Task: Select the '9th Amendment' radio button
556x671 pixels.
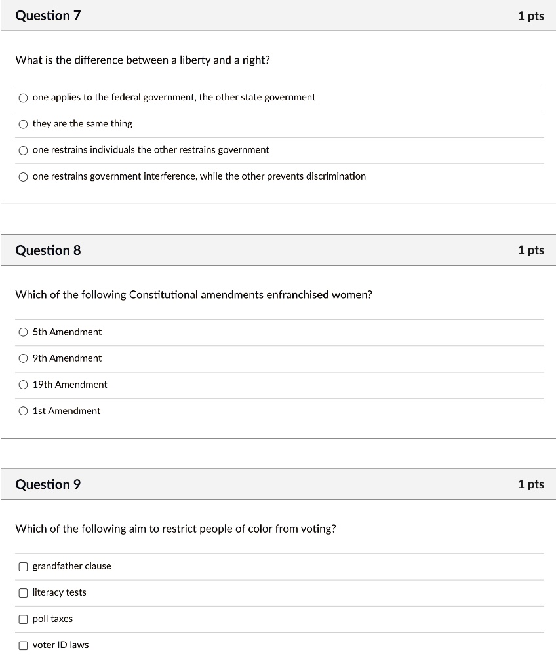Action: (x=23, y=358)
